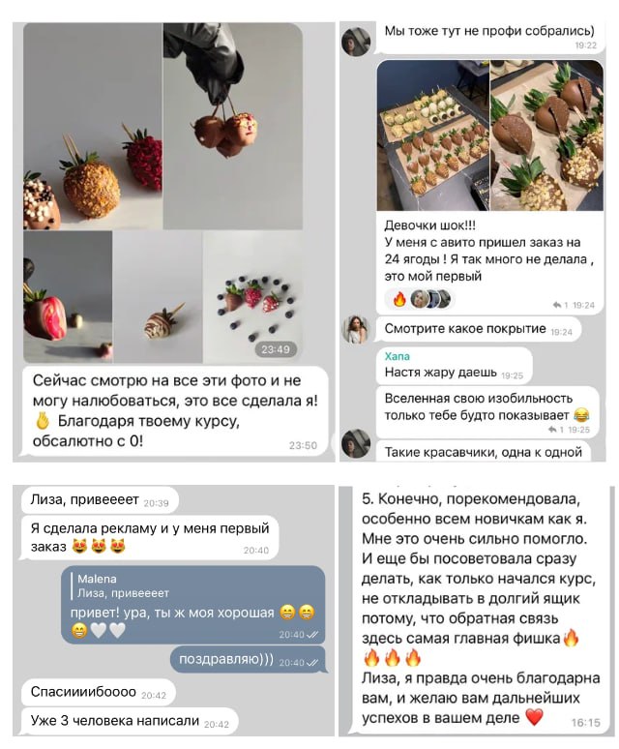Image resolution: width=619 pixels, height=749 pixels.
Task: Click the reply arrow beside the 19:24 timestamp
Action: click(556, 305)
